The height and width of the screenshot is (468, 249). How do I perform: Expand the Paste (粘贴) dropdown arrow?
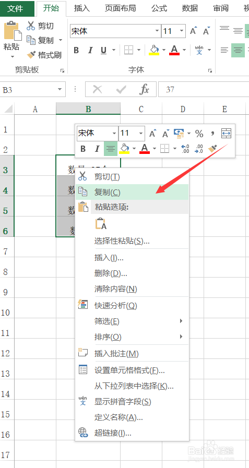[12, 56]
